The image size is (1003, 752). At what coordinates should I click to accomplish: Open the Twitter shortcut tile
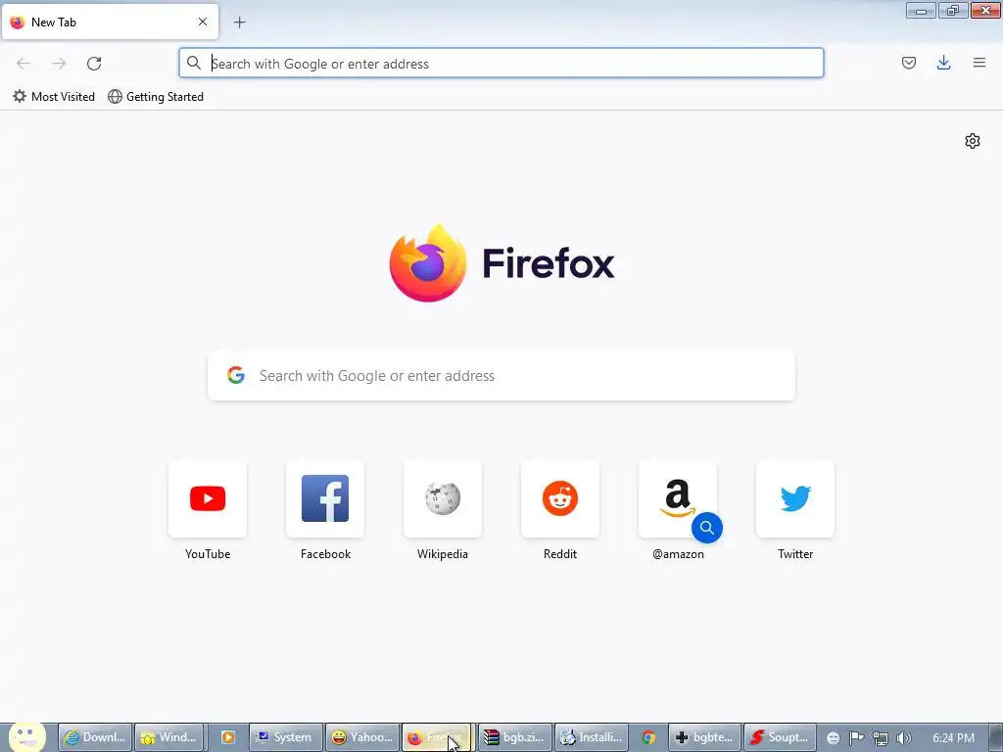795,498
